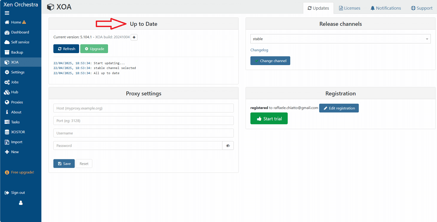Click the log line 'All up to date'
This screenshot has height=222, width=437.
[x=106, y=73]
